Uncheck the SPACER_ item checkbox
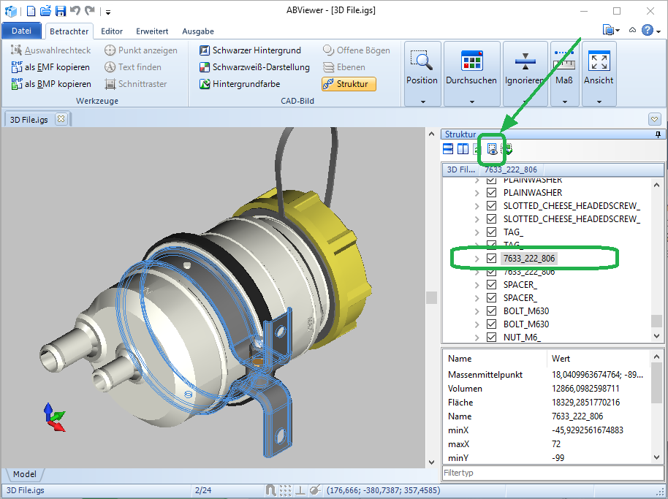The width and height of the screenshot is (668, 499). point(492,285)
